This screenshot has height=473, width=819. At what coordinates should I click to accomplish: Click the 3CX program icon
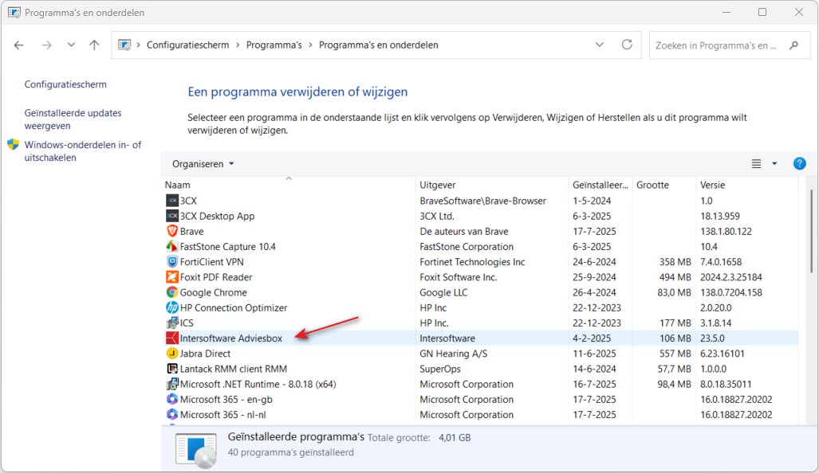(x=171, y=201)
